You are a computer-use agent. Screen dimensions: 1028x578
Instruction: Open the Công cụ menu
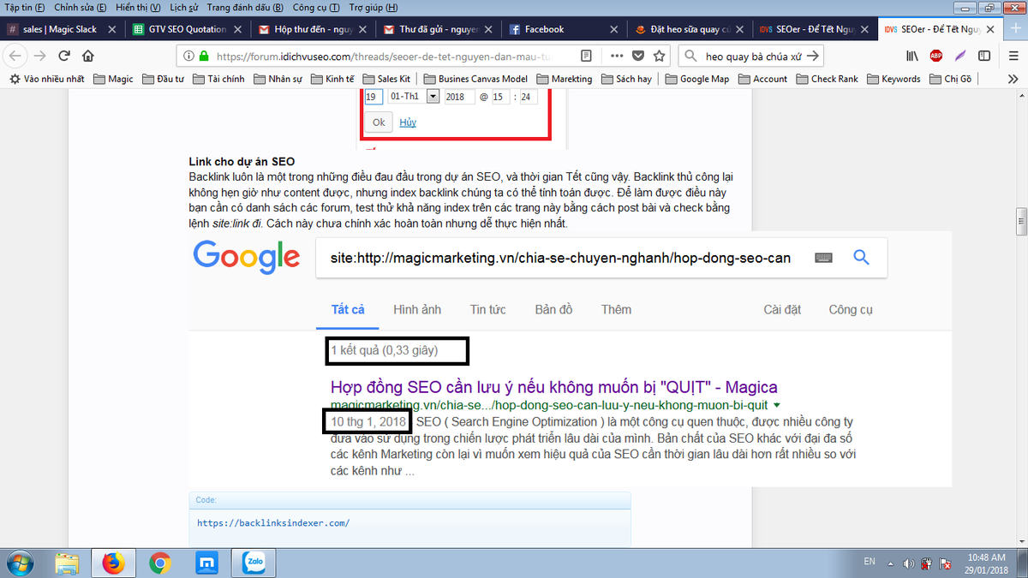click(x=315, y=7)
